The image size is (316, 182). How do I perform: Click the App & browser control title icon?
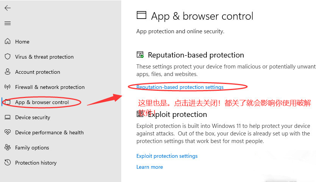(x=141, y=15)
